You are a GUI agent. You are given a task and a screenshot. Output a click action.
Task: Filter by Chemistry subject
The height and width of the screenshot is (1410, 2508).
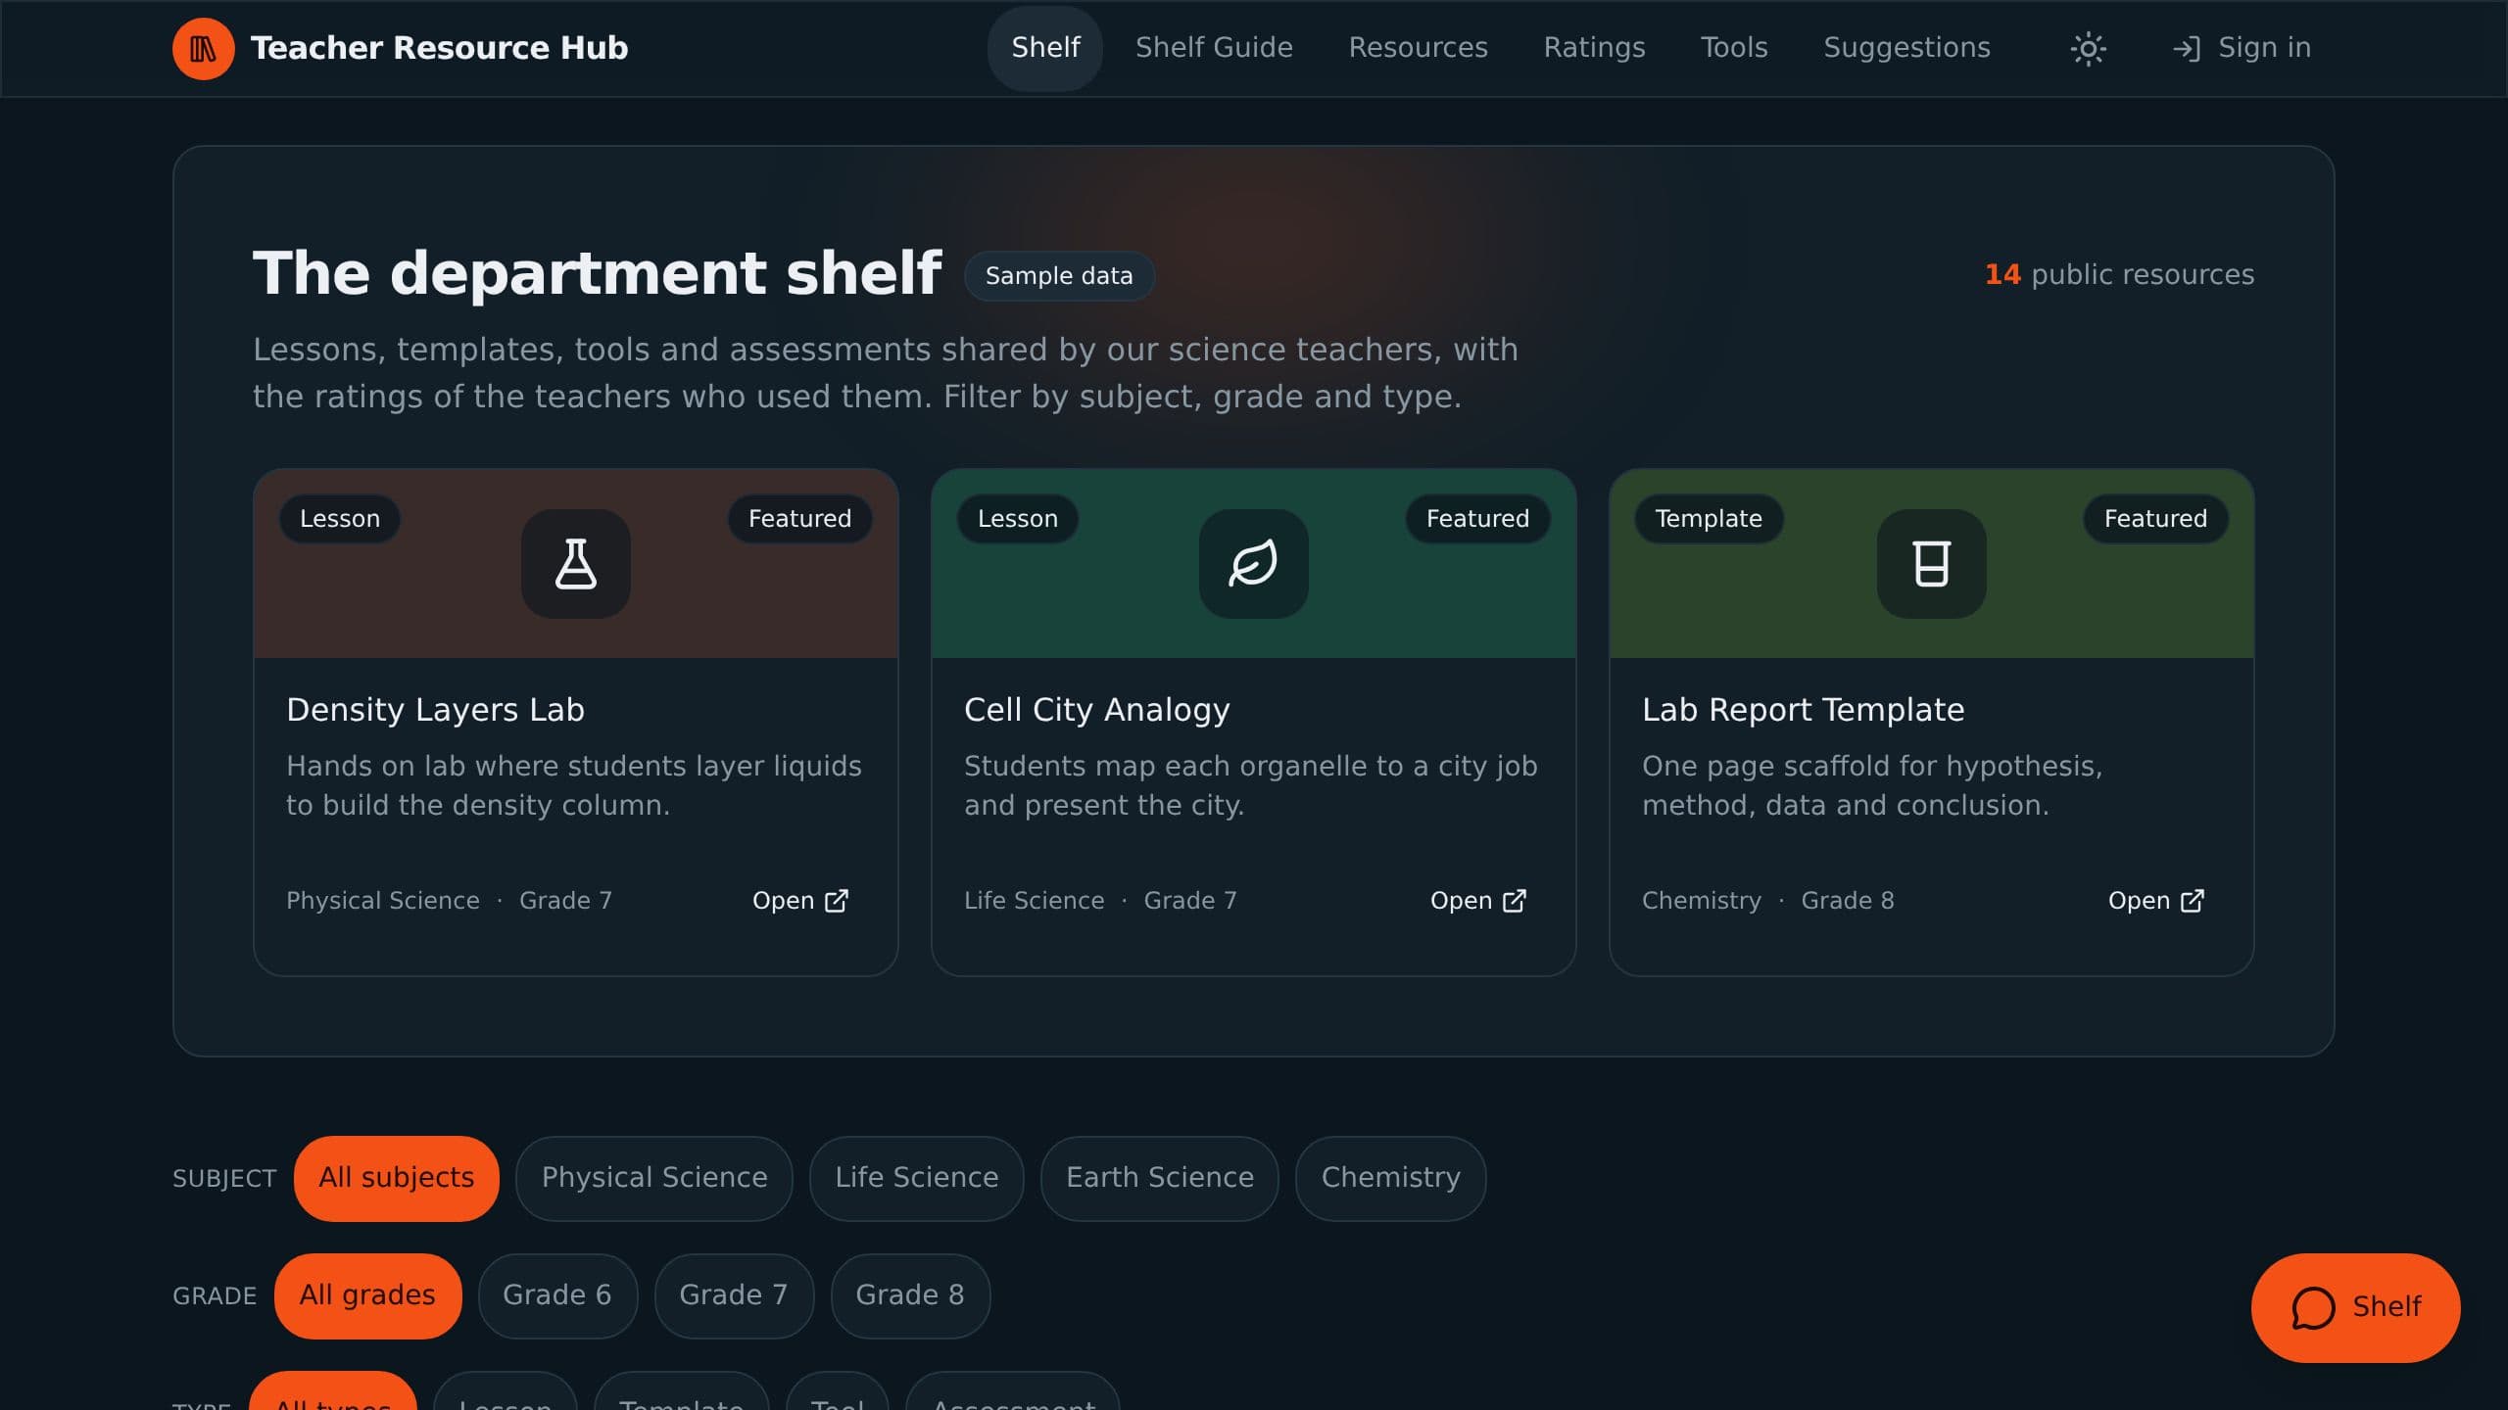1390,1178
